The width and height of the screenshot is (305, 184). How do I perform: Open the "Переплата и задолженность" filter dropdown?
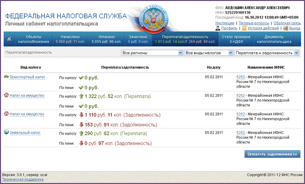(x=267, y=53)
